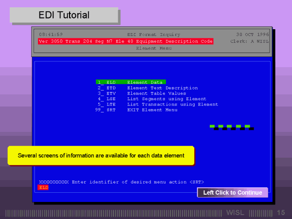Select LTE List Transactions using Element
Screen dimensions: 292x219
tap(157, 104)
